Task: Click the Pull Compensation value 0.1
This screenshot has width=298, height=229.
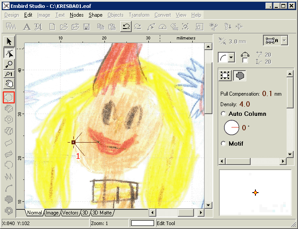Action: (267, 93)
